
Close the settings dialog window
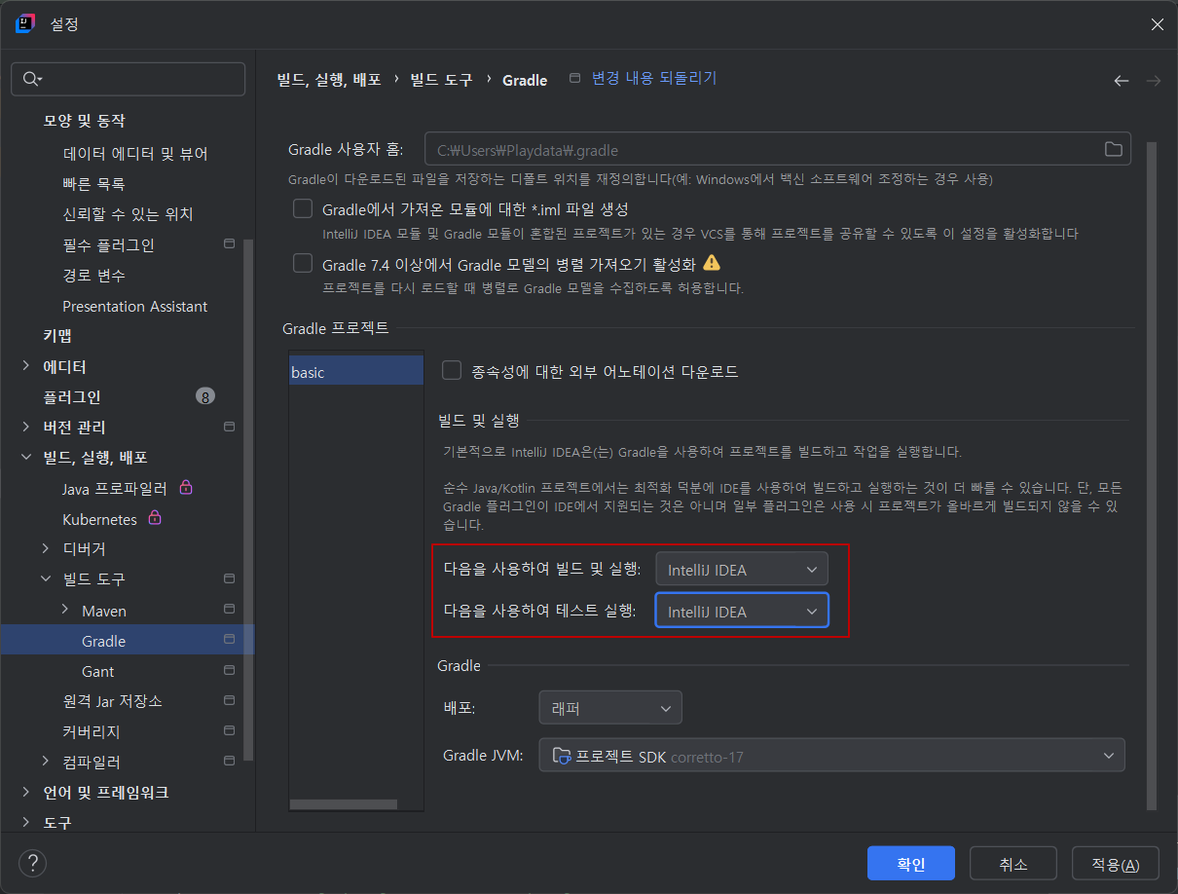pyautogui.click(x=1157, y=24)
